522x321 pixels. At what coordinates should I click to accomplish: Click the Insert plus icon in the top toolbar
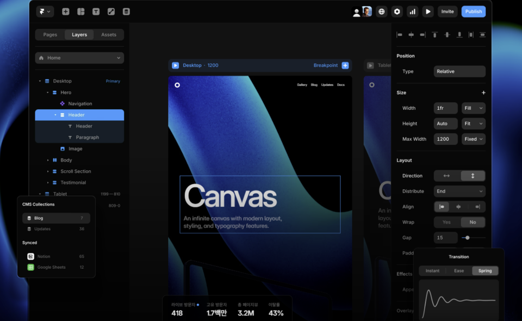pyautogui.click(x=66, y=11)
